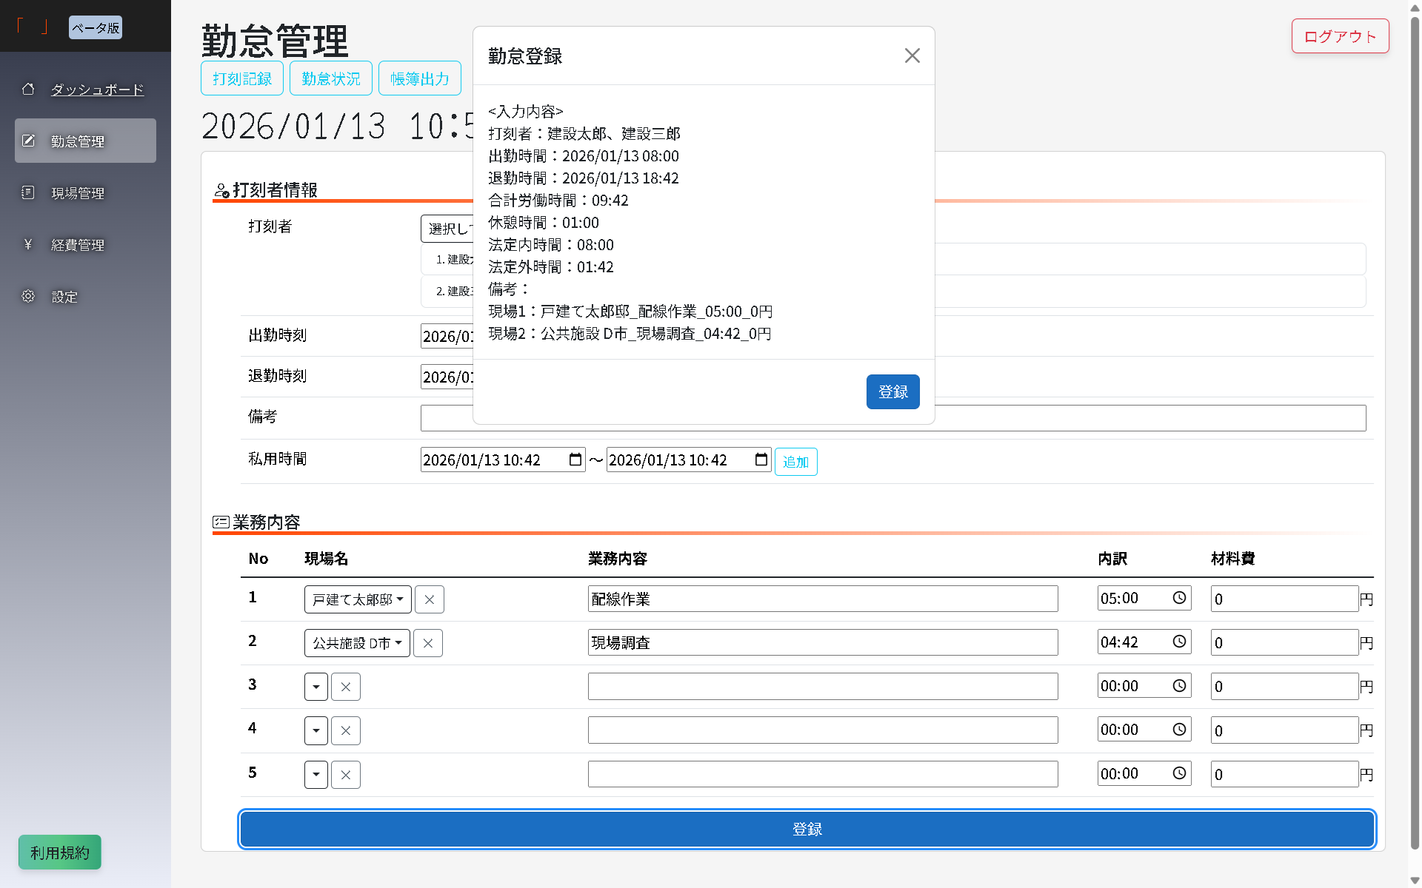Viewport: 1422px width, 888px height.
Task: Select the 勤怠管理 pencil icon in sidebar
Action: (28, 140)
